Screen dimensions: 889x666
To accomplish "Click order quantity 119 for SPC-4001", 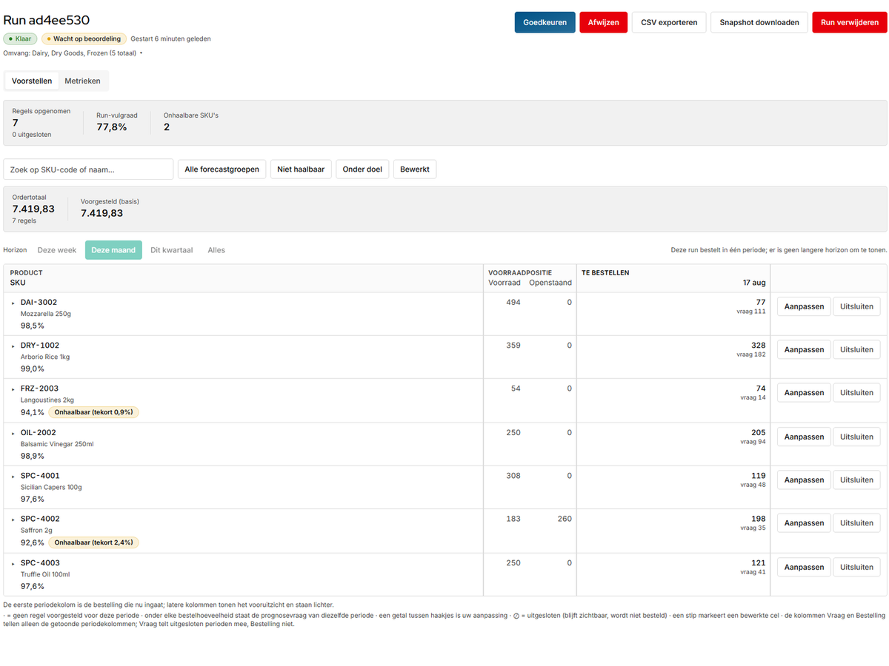I will [x=758, y=475].
